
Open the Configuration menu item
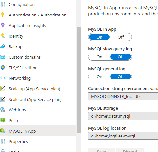(22, 5)
